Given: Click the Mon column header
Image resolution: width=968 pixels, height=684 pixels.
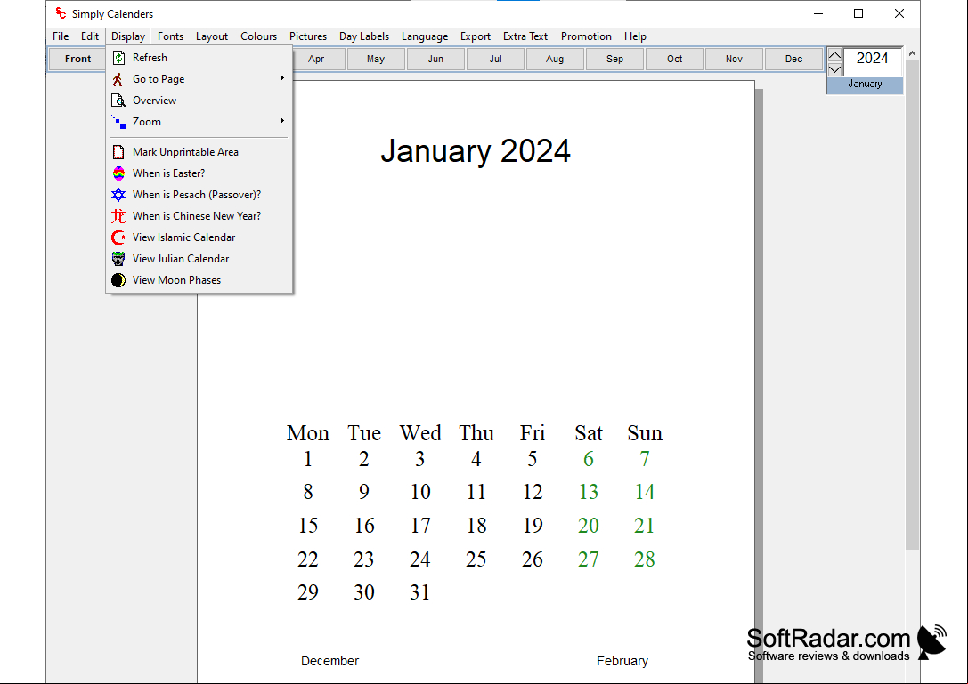Looking at the screenshot, I should click(308, 433).
